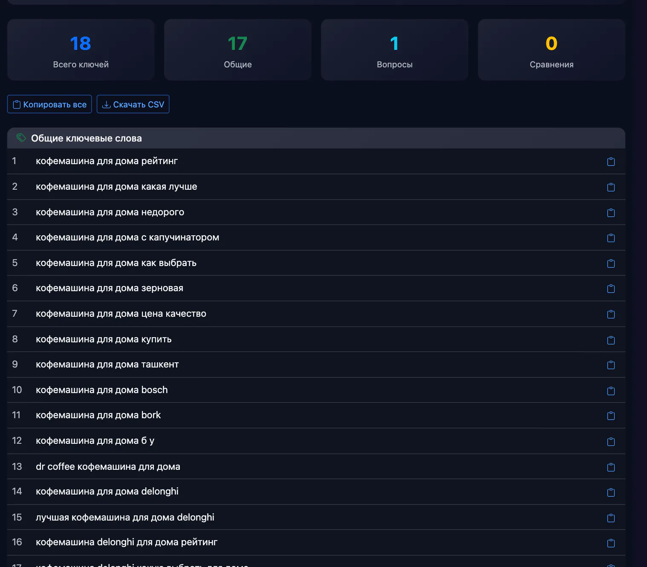The image size is (647, 567).
Task: Click keyword 'лучшая кофемашина для дома delonghi'
Action: click(125, 518)
